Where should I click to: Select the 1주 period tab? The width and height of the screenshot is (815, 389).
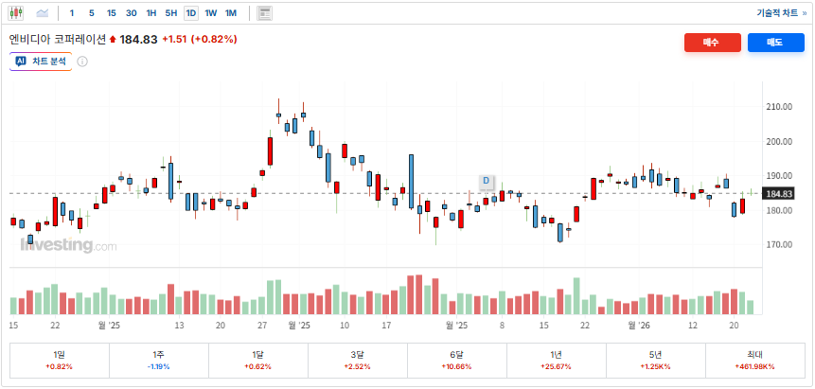point(158,361)
